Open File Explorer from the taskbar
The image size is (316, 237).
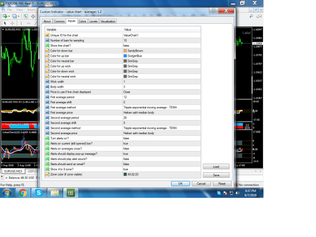click(55, 193)
